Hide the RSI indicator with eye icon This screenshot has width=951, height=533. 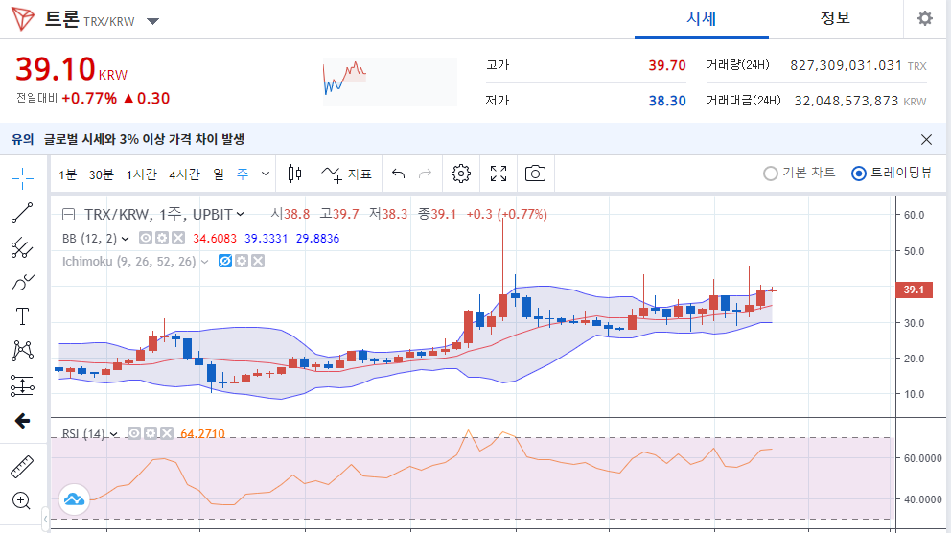tap(133, 433)
